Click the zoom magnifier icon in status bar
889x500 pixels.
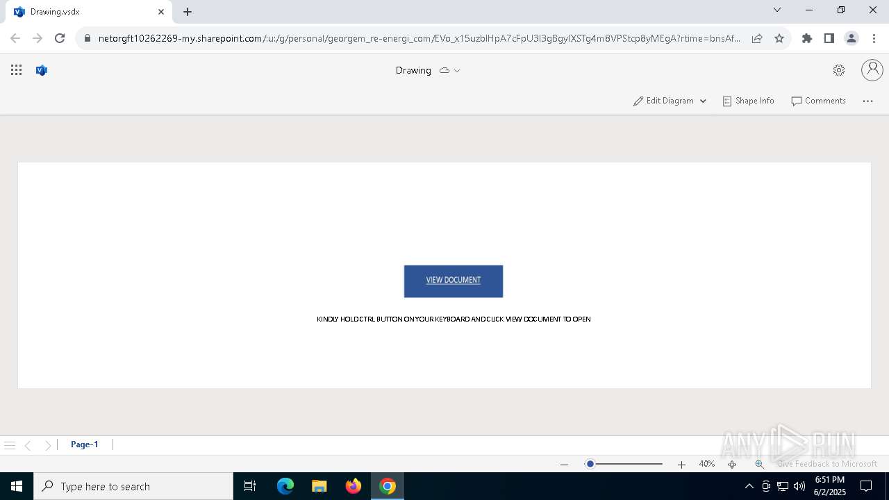(x=759, y=465)
